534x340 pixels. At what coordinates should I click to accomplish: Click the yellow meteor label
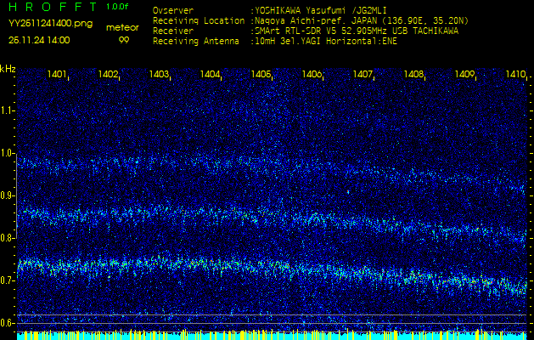[123, 27]
